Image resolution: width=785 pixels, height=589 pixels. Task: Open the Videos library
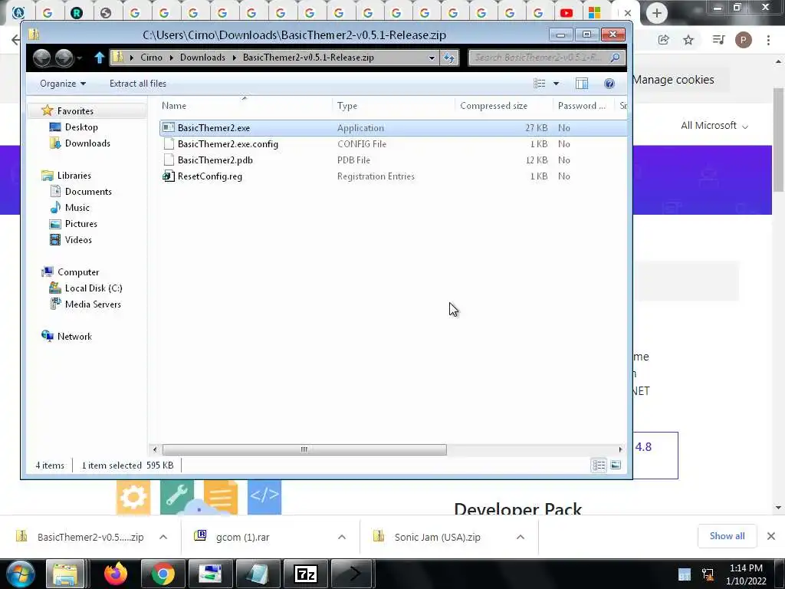(78, 240)
